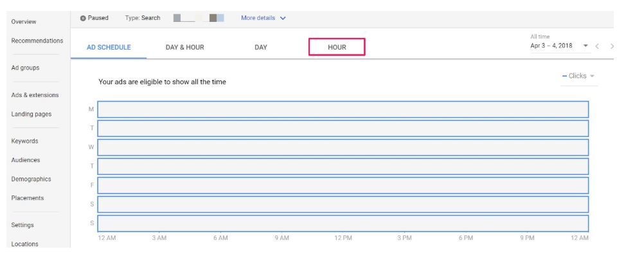The height and width of the screenshot is (274, 626).
Task: Select the DAY tab
Action: point(261,47)
